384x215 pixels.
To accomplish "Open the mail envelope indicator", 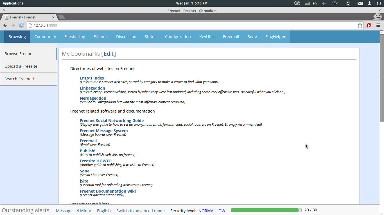I will 360,3.
